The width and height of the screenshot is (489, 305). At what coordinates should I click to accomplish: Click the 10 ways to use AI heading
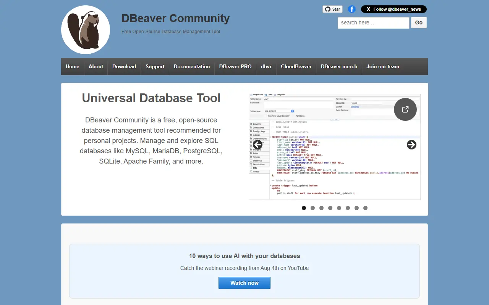pyautogui.click(x=244, y=256)
